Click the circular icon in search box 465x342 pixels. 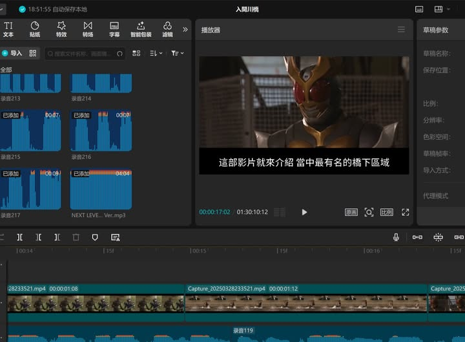tap(119, 54)
